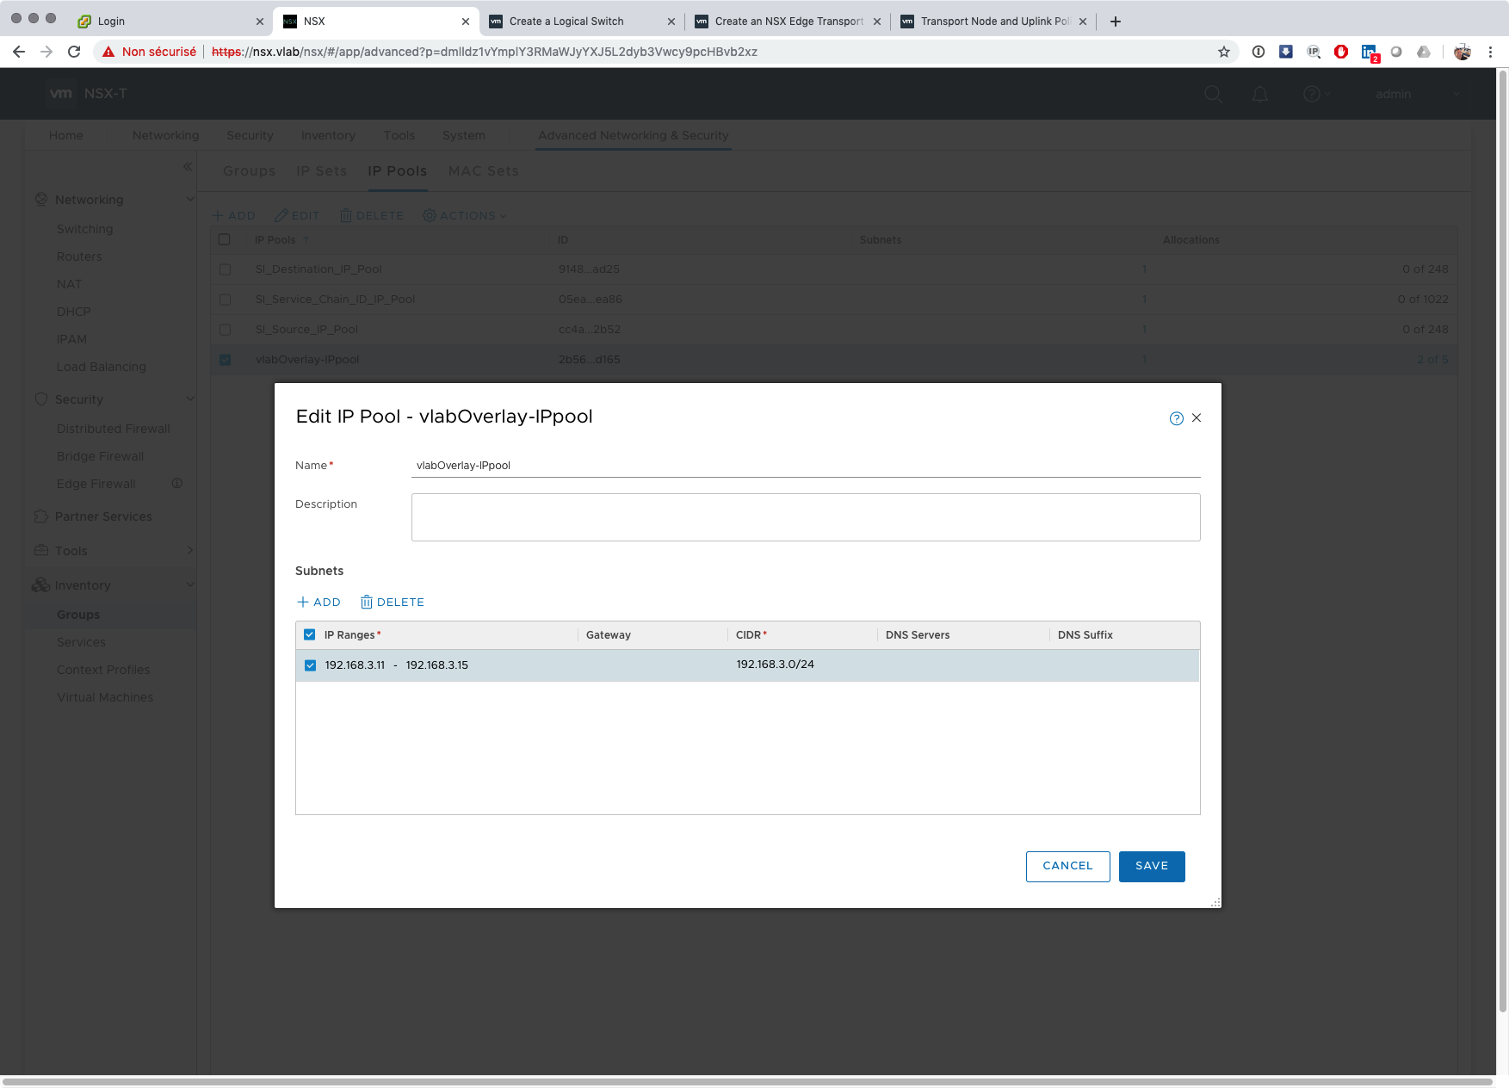Open a new browser tab
1509x1088 pixels.
tap(1116, 22)
